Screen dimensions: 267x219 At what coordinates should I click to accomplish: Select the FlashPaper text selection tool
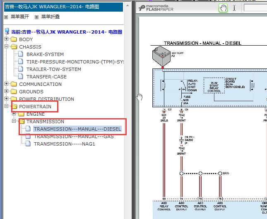point(234,8)
